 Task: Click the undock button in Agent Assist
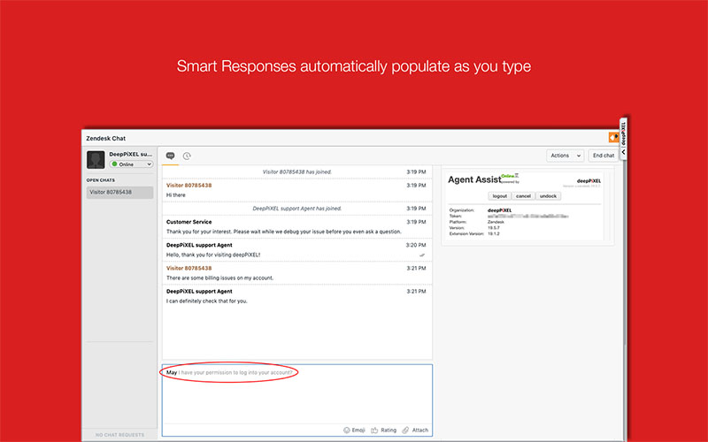pyautogui.click(x=548, y=196)
